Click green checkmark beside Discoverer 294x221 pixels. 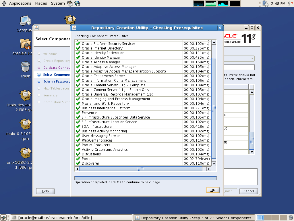tap(78, 163)
